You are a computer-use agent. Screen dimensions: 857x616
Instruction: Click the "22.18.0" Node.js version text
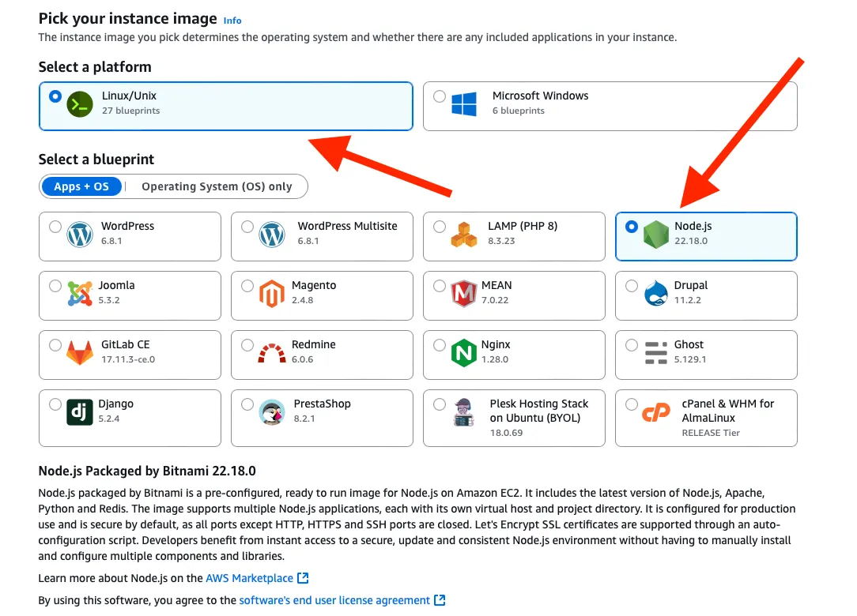point(691,241)
